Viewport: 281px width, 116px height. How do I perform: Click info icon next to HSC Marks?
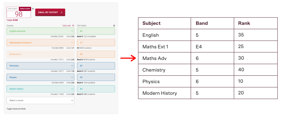point(114,25)
